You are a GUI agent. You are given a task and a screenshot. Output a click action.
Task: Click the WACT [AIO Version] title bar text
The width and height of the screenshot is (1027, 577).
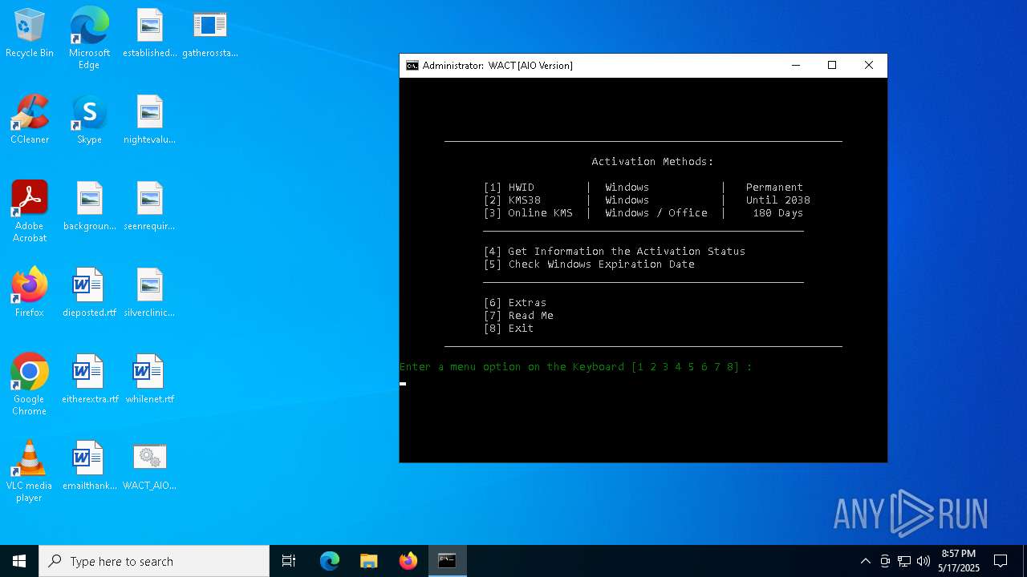530,66
